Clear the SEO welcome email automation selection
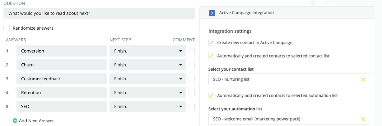 coord(363,119)
